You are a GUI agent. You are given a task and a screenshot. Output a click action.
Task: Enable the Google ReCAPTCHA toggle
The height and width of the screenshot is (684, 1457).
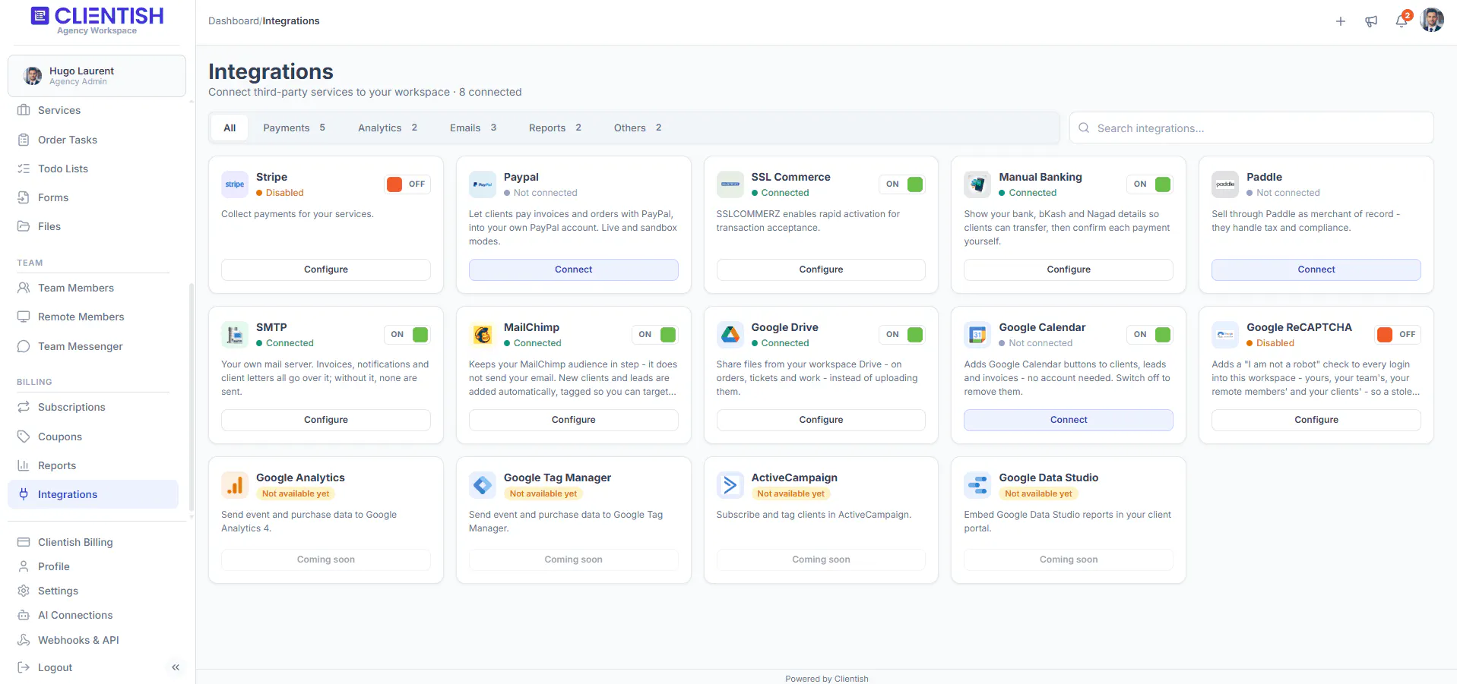tap(1398, 335)
